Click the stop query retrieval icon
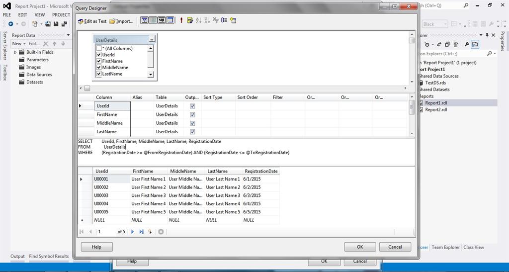 (x=161, y=232)
